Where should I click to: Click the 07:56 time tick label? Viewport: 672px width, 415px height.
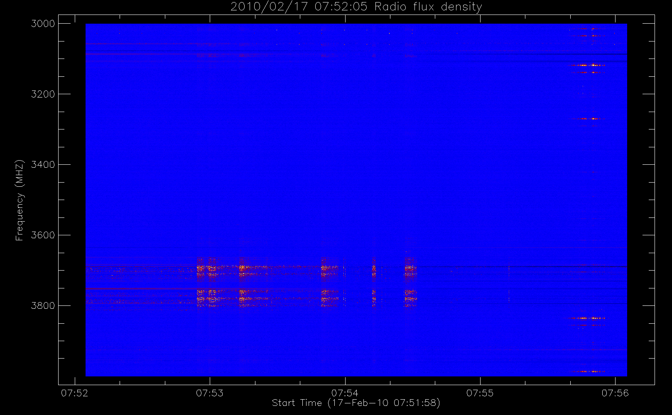tap(615, 393)
